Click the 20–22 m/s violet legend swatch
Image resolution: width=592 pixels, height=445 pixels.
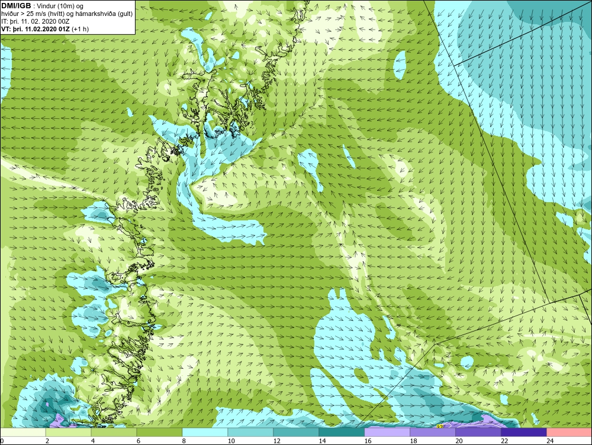tap(478, 432)
